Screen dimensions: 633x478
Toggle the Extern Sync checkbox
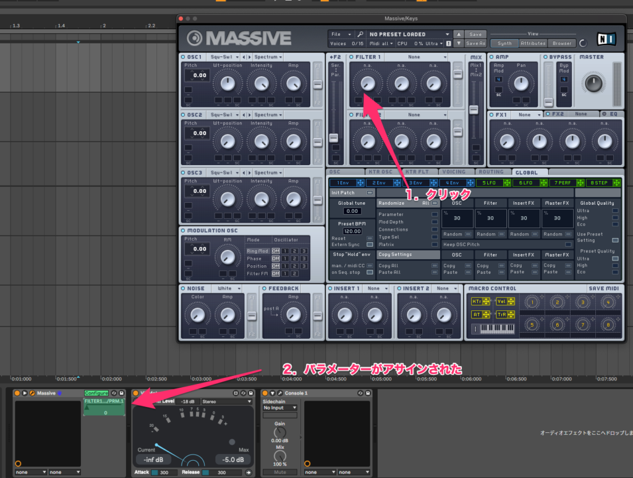tap(370, 245)
